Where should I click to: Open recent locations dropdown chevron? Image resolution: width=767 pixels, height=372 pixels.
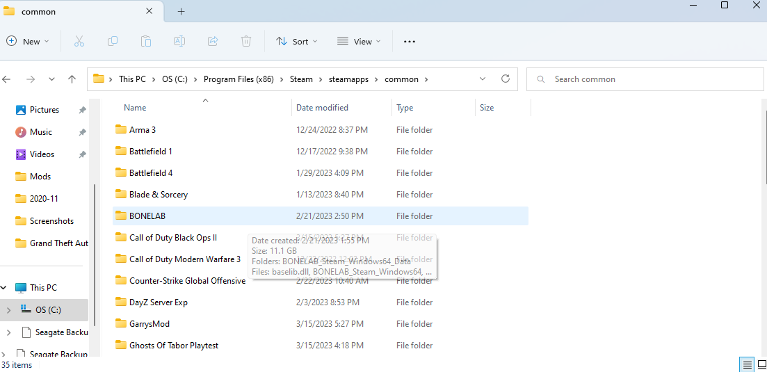click(x=52, y=79)
